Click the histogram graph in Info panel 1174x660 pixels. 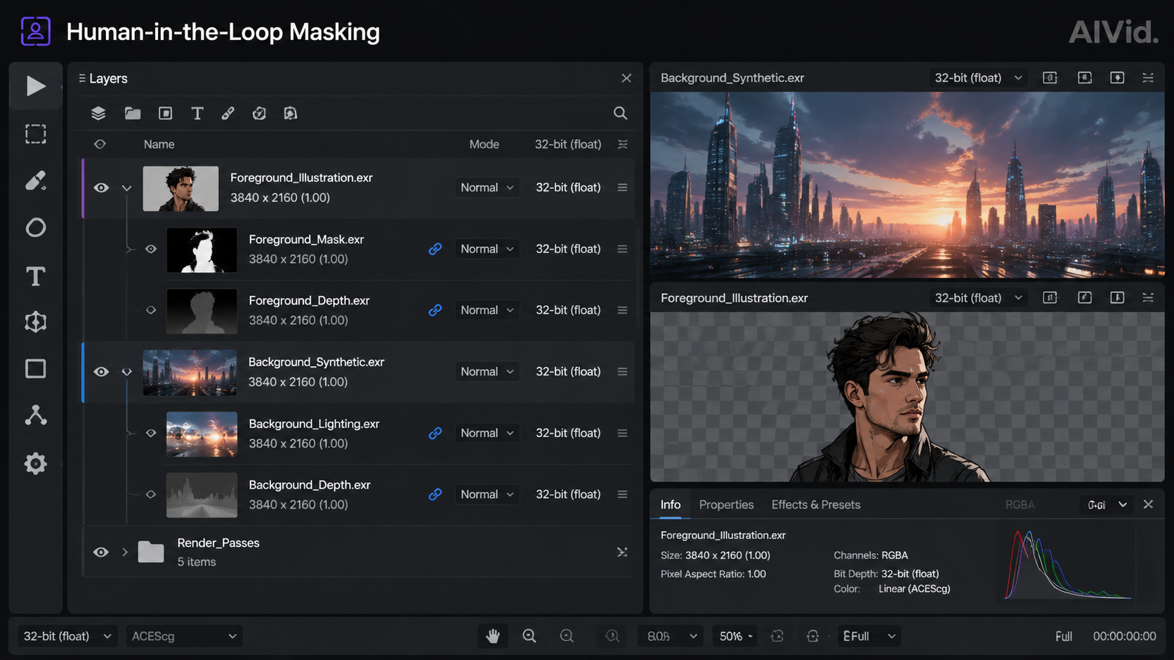[1069, 565]
